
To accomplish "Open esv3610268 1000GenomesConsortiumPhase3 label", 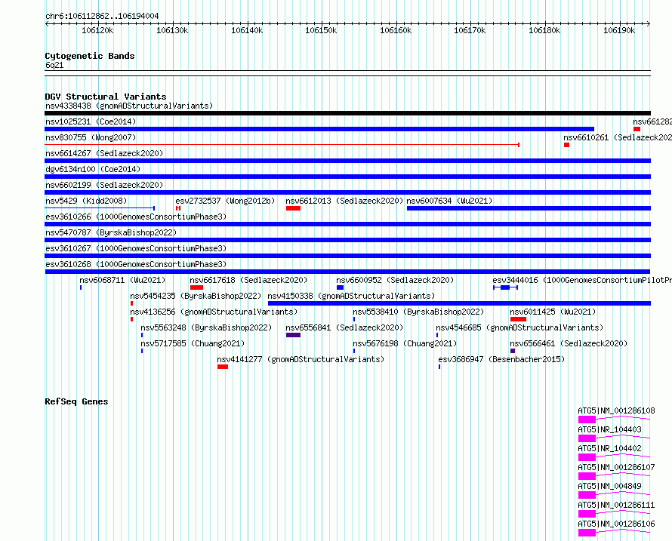I will click(136, 264).
